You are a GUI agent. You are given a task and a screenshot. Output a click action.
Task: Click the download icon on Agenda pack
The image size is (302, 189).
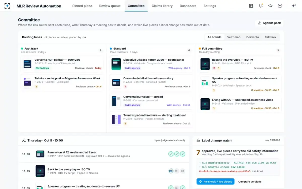tap(260, 23)
